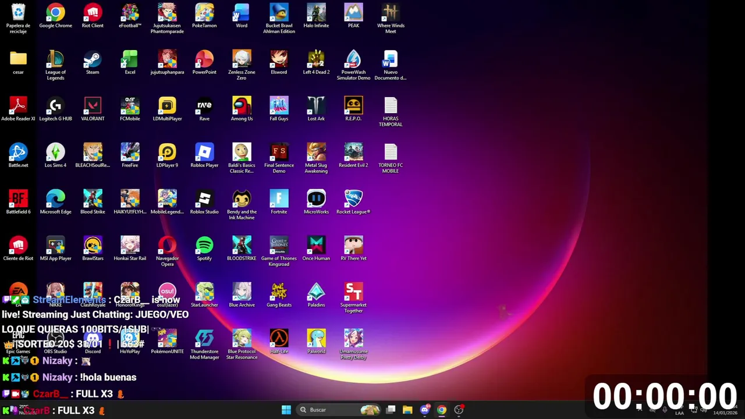This screenshot has width=745, height=419.
Task: Select the Word desktop shortcut
Action: point(242,16)
